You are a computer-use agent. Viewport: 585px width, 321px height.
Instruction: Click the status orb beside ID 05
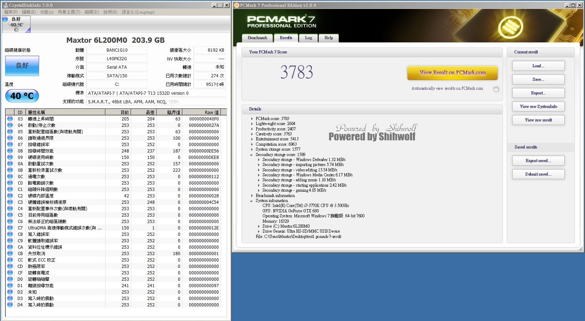coord(10,131)
